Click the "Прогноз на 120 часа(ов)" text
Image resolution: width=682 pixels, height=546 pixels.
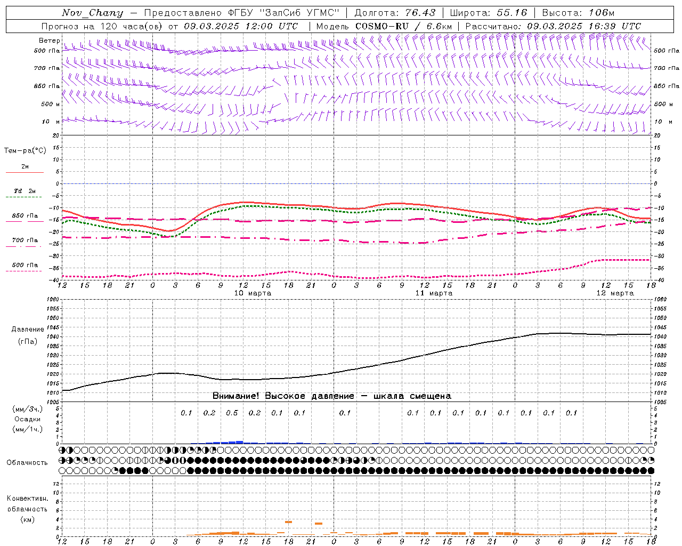102,26
